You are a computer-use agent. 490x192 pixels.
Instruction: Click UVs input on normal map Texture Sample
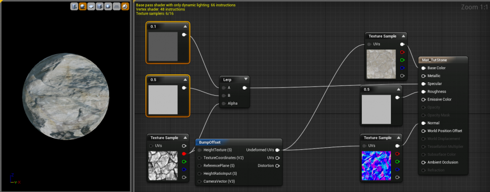(x=365, y=146)
